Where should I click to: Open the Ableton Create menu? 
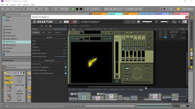pos(13,5)
